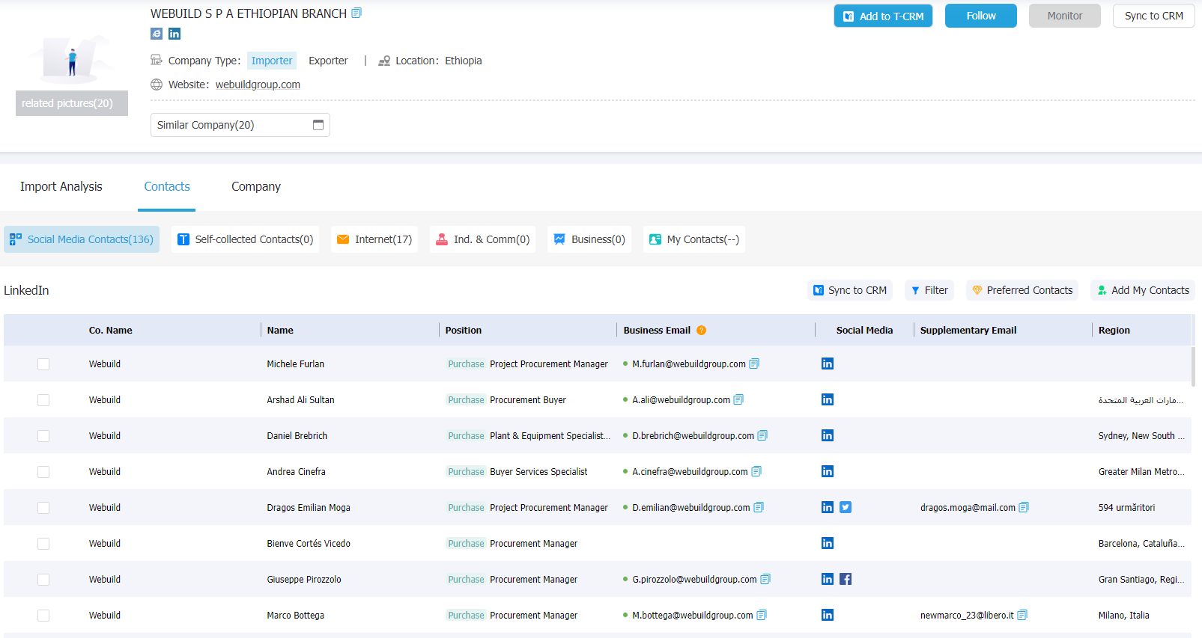
Task: Tick the checkbox for Andrea Cinefra
Action: 43,472
